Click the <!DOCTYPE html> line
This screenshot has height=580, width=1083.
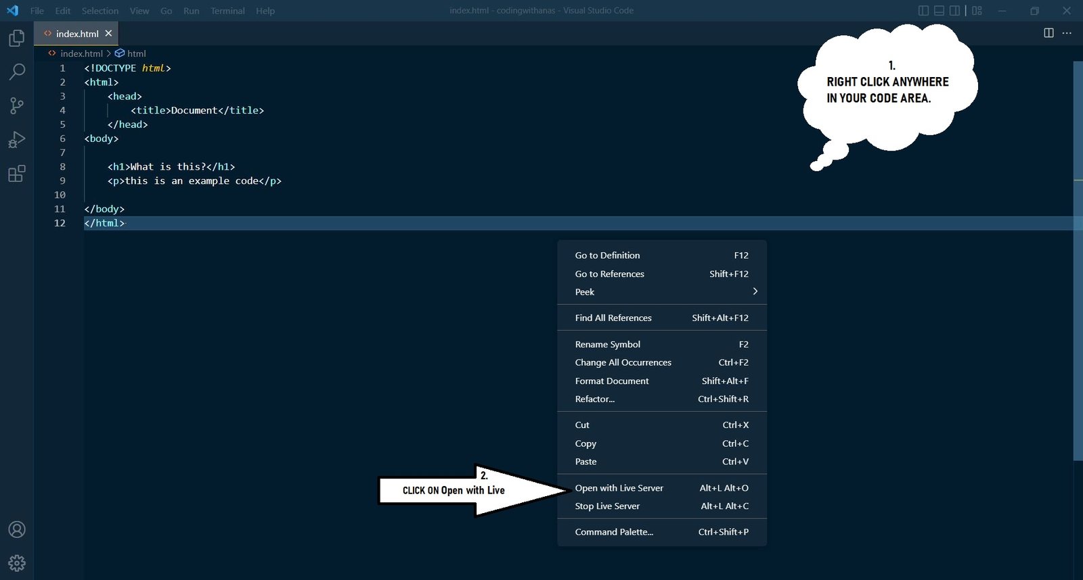[x=127, y=68]
